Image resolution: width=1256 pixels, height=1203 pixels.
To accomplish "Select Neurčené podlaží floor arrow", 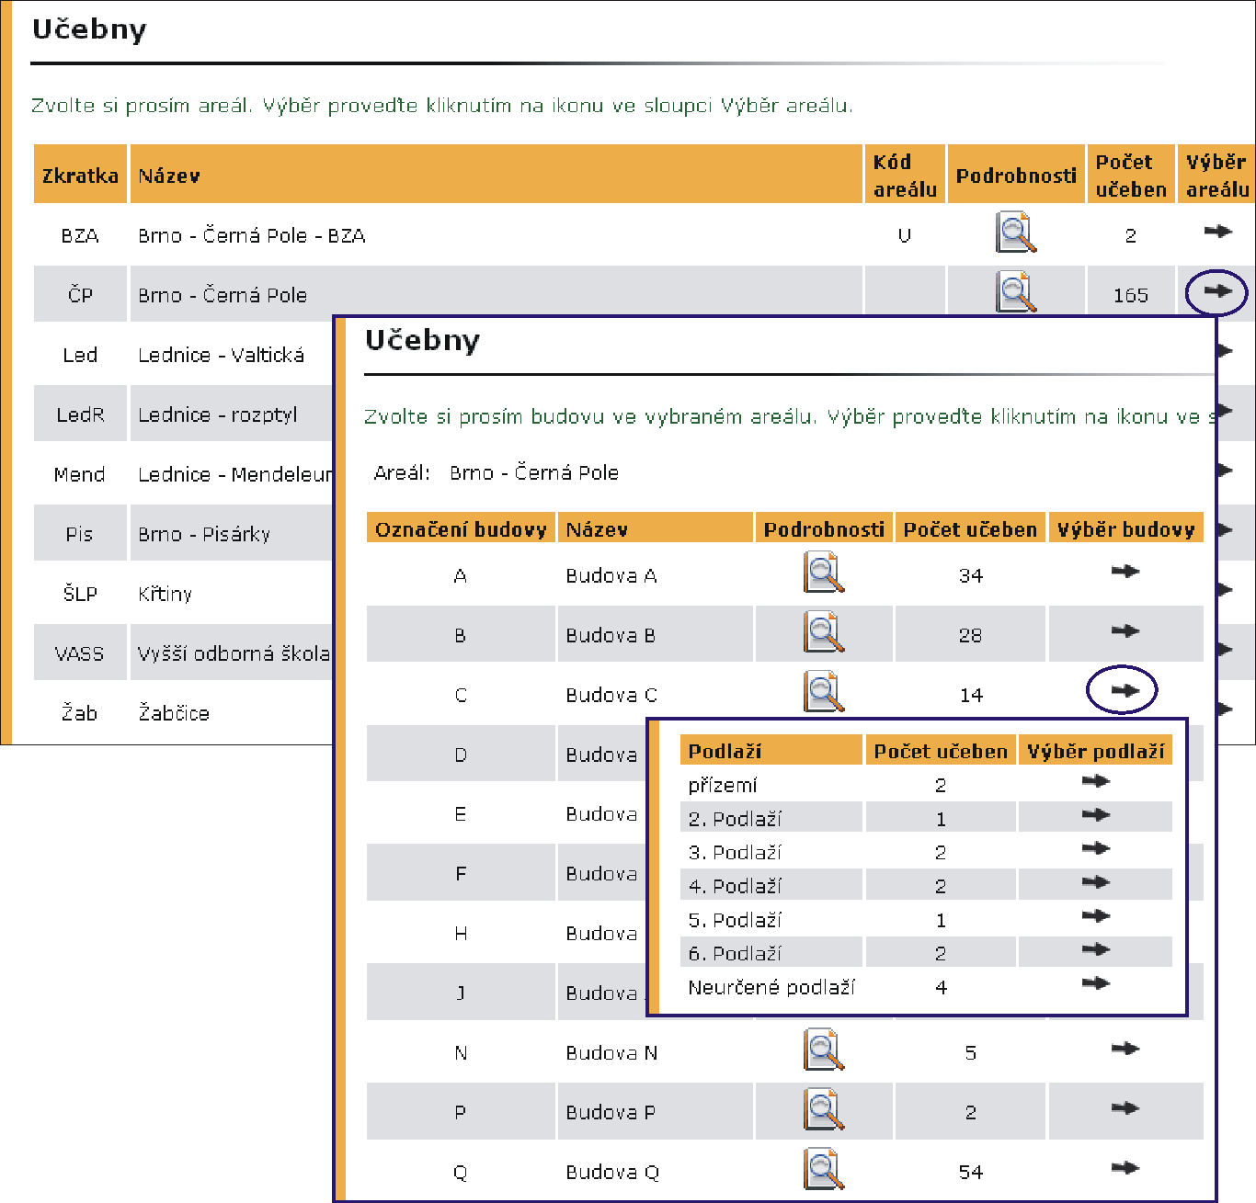I will click(x=1096, y=983).
